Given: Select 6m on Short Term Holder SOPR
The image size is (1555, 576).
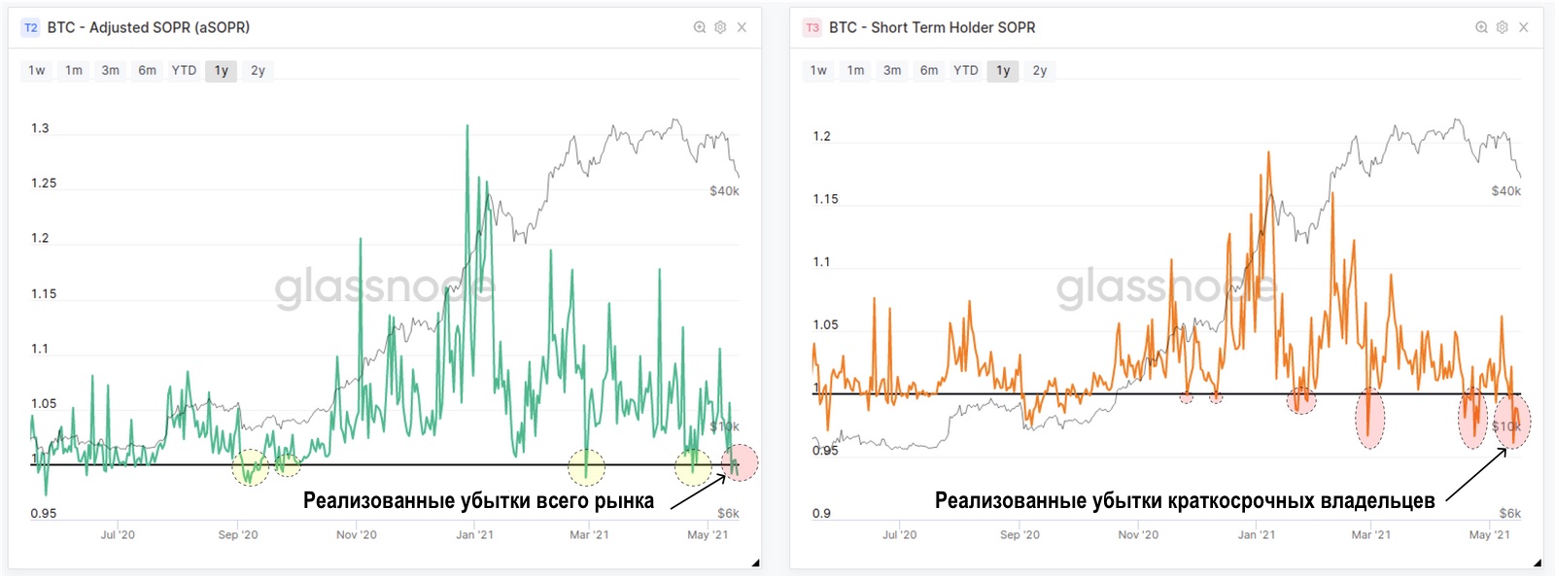Looking at the screenshot, I should (x=929, y=70).
